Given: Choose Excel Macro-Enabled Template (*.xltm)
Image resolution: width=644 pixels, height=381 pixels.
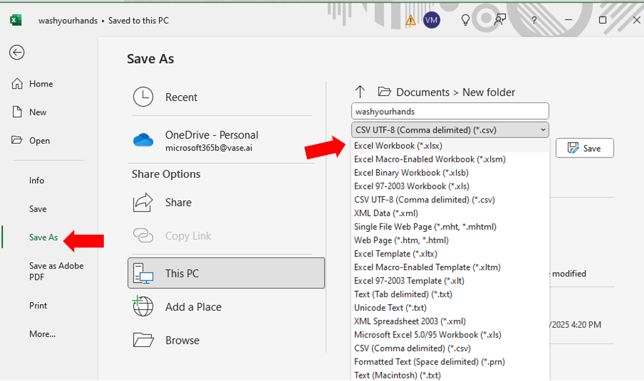Looking at the screenshot, I should pos(450,268).
